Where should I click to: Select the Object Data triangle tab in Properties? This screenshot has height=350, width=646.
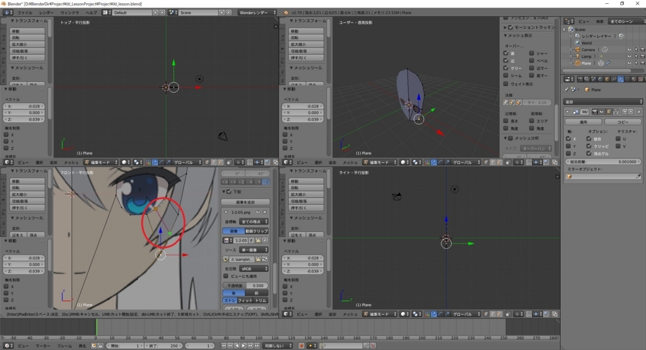627,79
